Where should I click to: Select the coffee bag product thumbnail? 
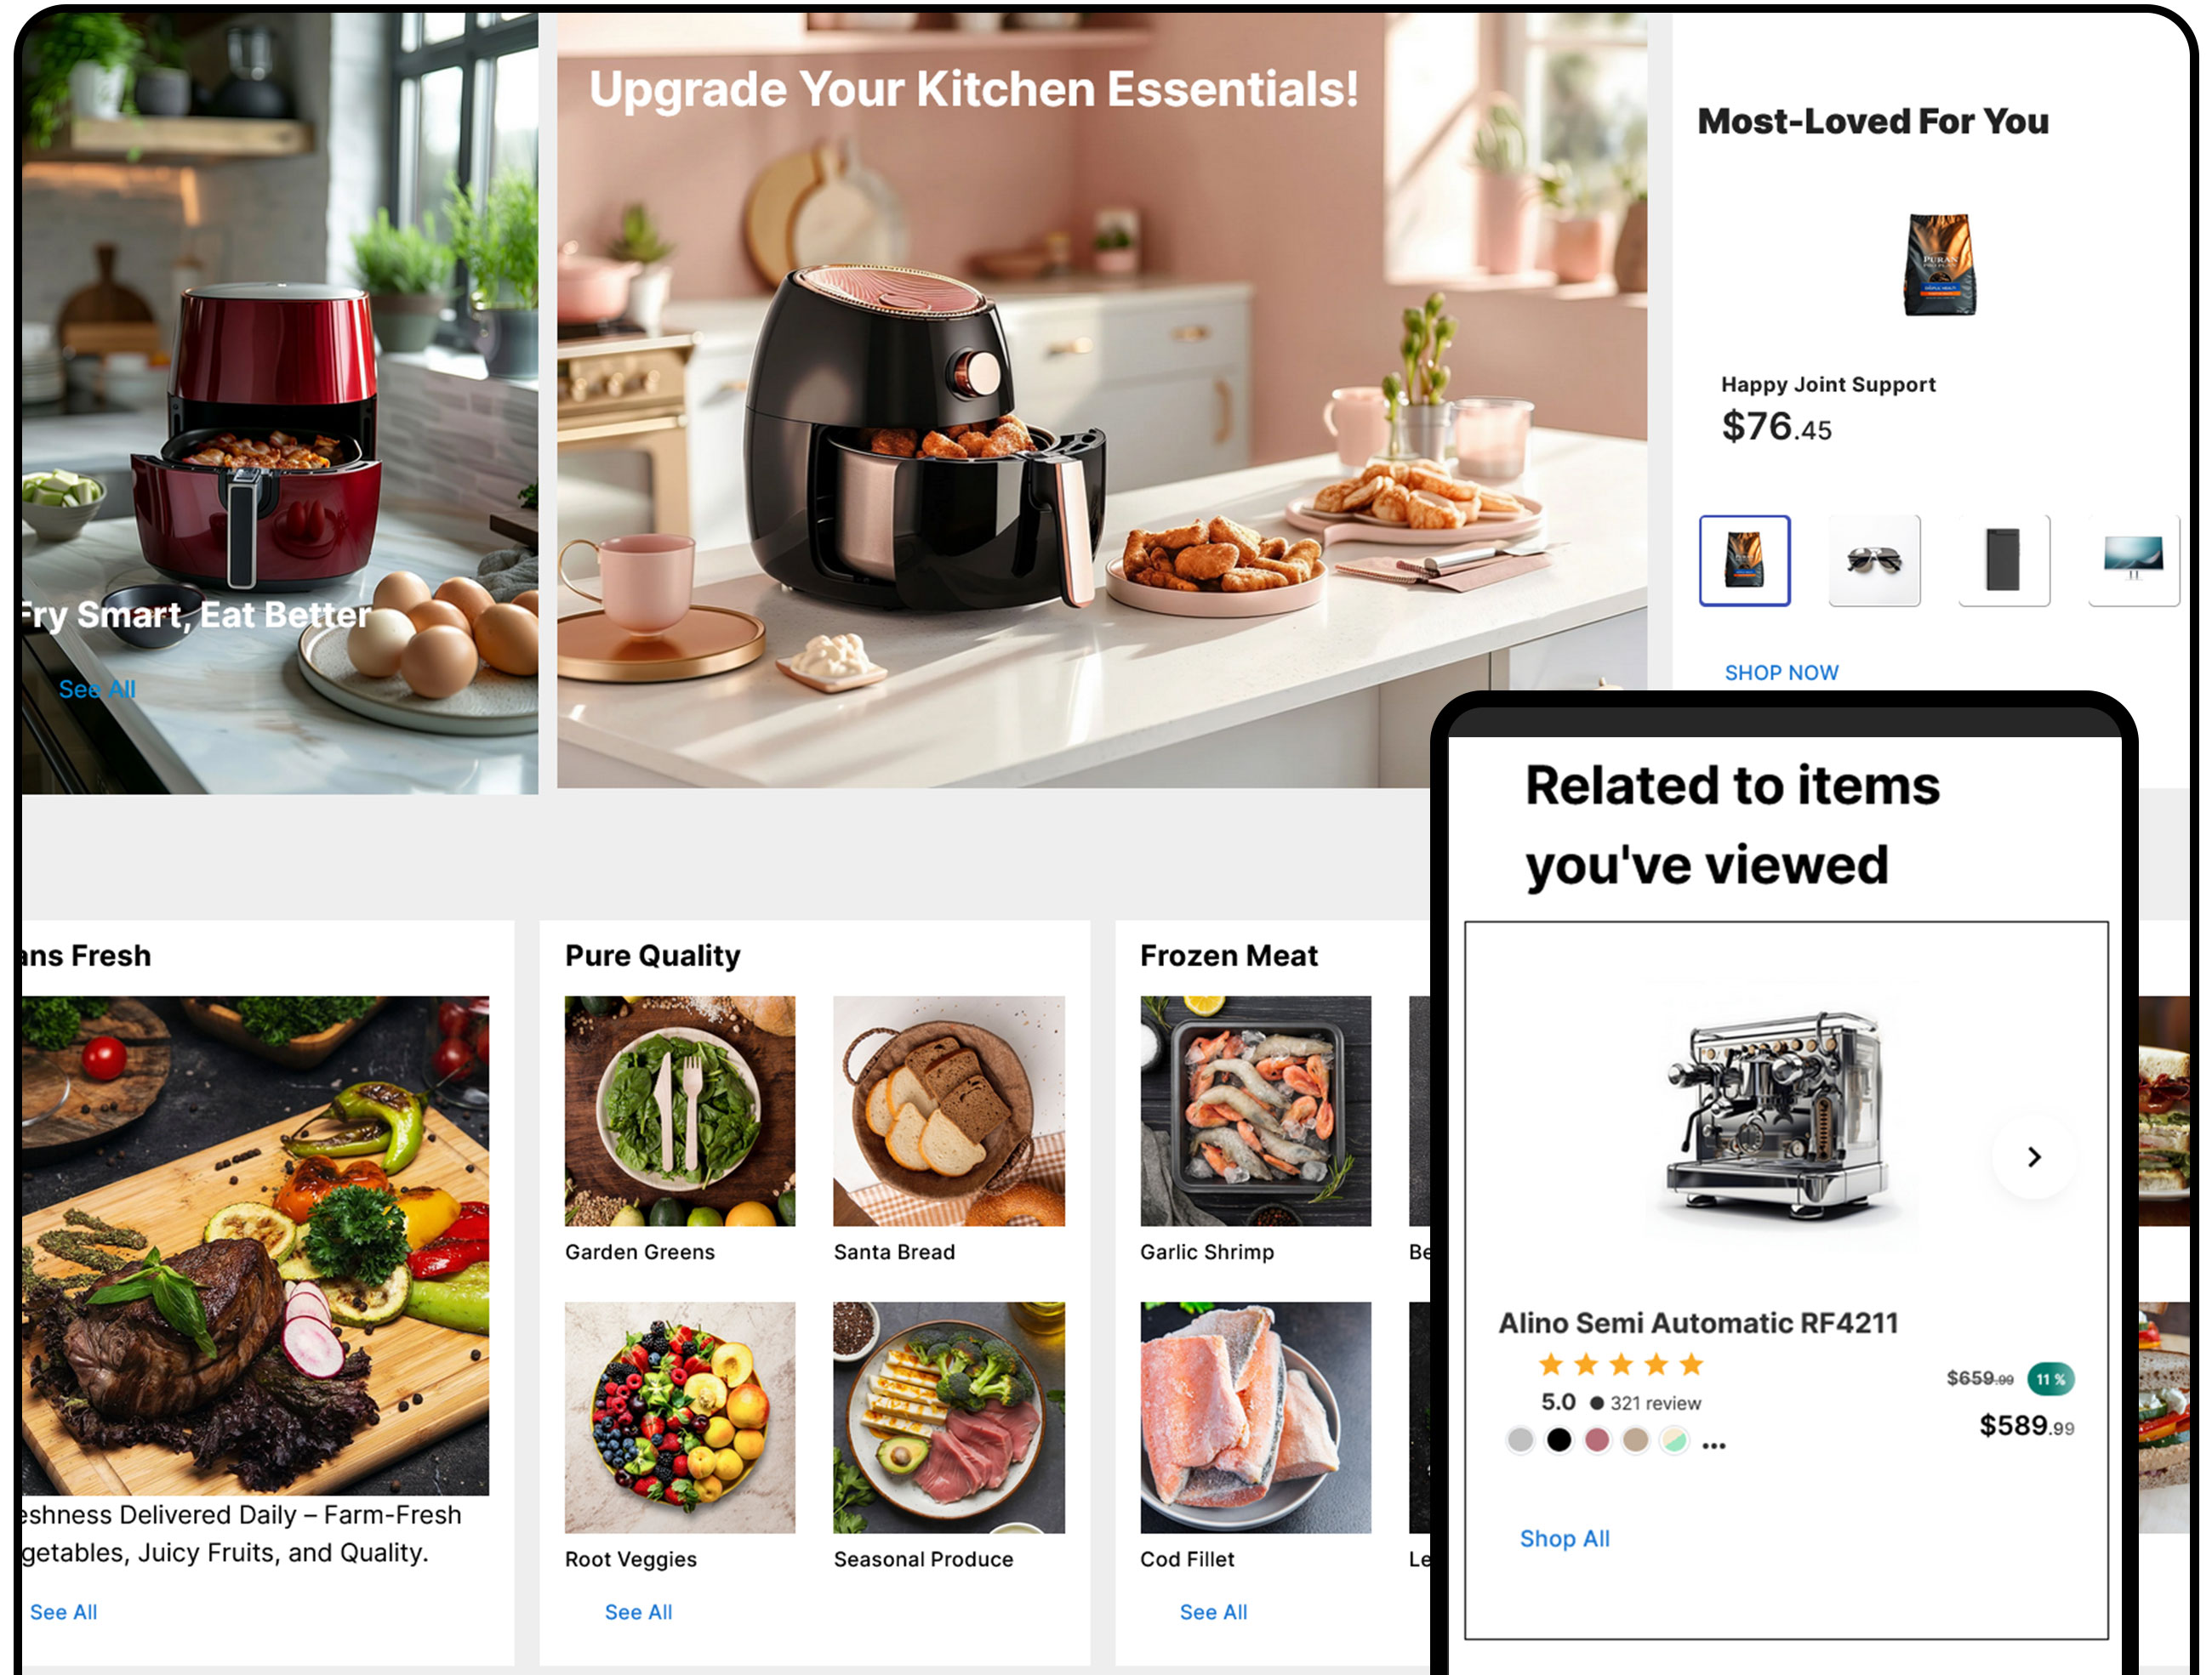coord(1744,559)
